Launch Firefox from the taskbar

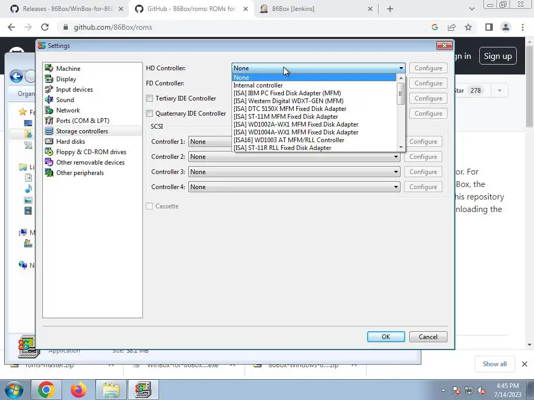(79, 390)
